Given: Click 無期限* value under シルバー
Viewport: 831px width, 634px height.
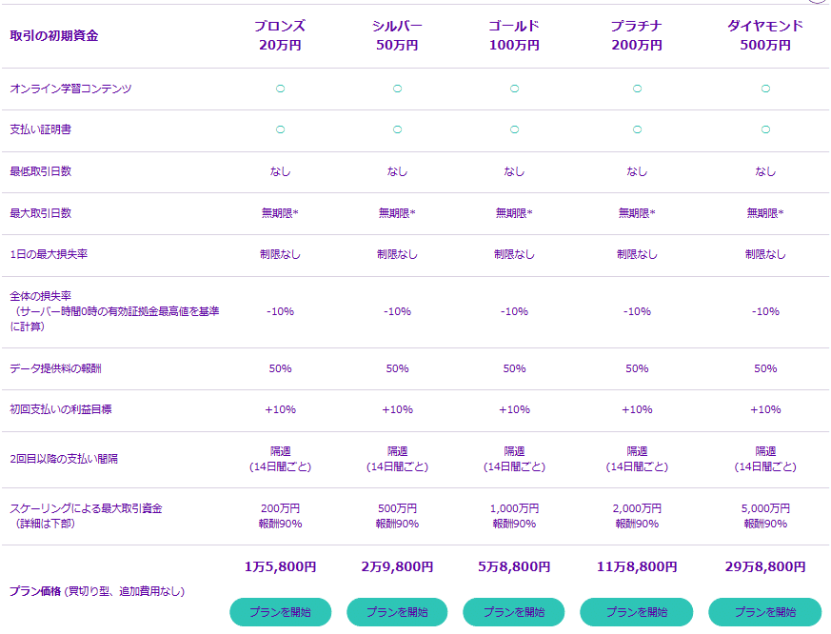Looking at the screenshot, I should pos(397,213).
